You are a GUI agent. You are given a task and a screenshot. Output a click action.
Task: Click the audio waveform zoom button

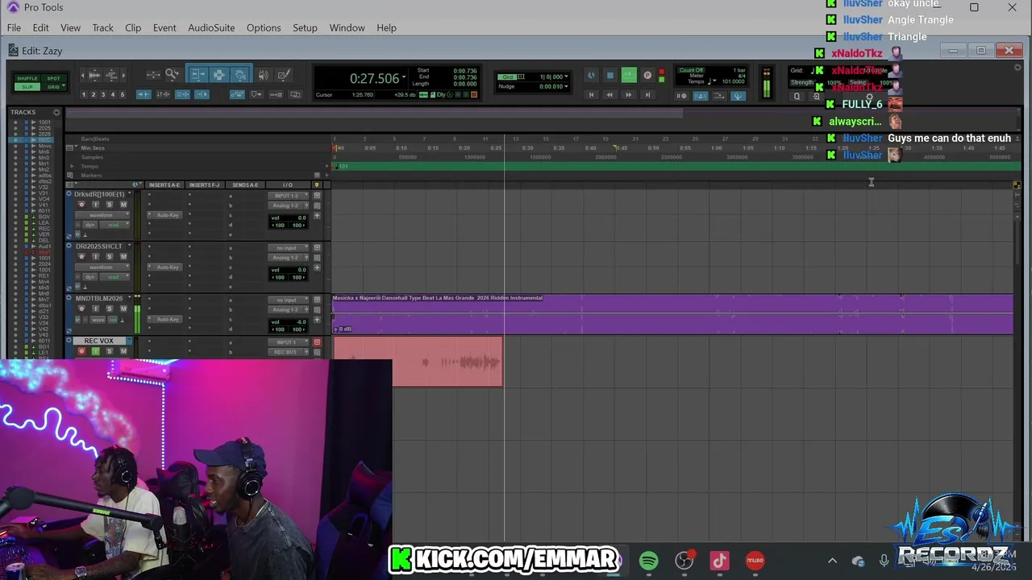coord(94,75)
